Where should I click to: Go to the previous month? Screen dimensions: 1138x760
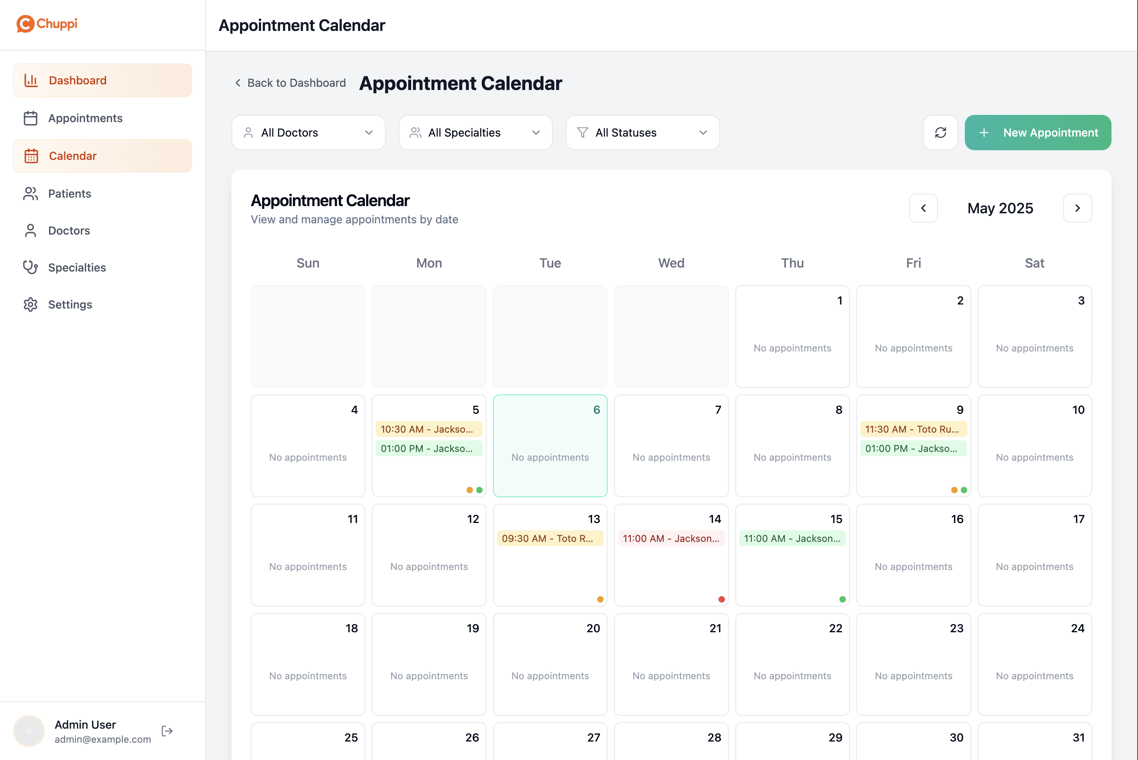coord(923,208)
